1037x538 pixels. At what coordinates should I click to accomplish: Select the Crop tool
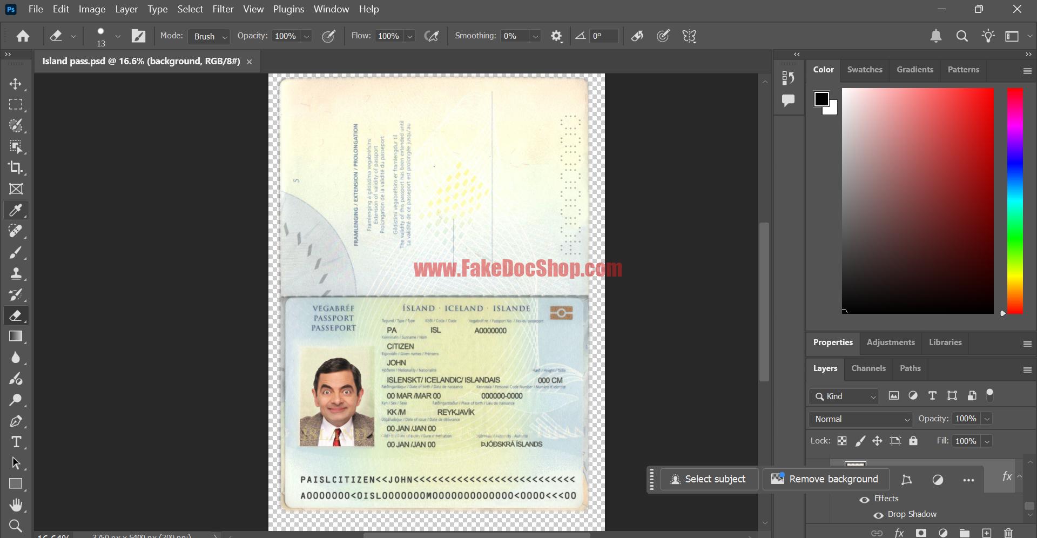coord(16,168)
